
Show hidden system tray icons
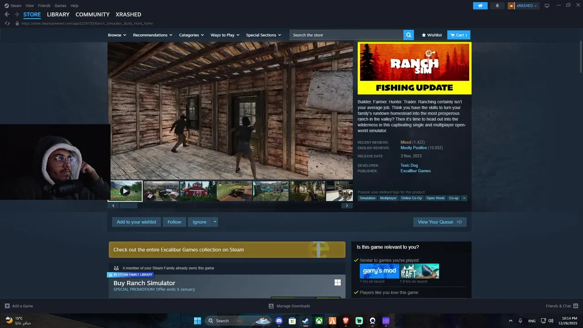(510, 321)
